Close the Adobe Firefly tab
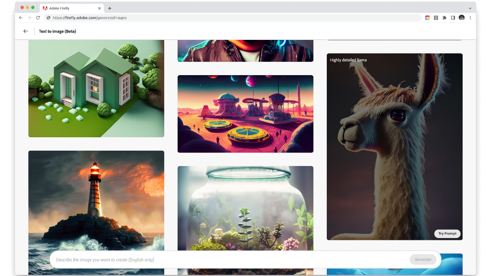Screen dimensions: 491x276 point(100,8)
